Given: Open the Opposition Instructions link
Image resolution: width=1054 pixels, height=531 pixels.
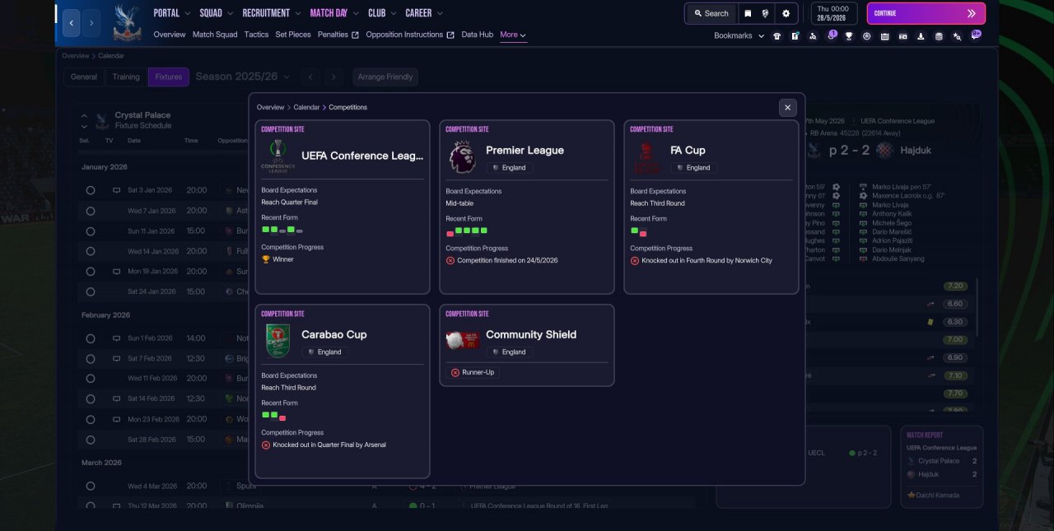Looking at the screenshot, I should pos(410,35).
